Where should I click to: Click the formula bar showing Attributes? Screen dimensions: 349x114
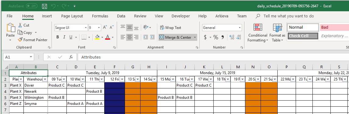(213, 57)
